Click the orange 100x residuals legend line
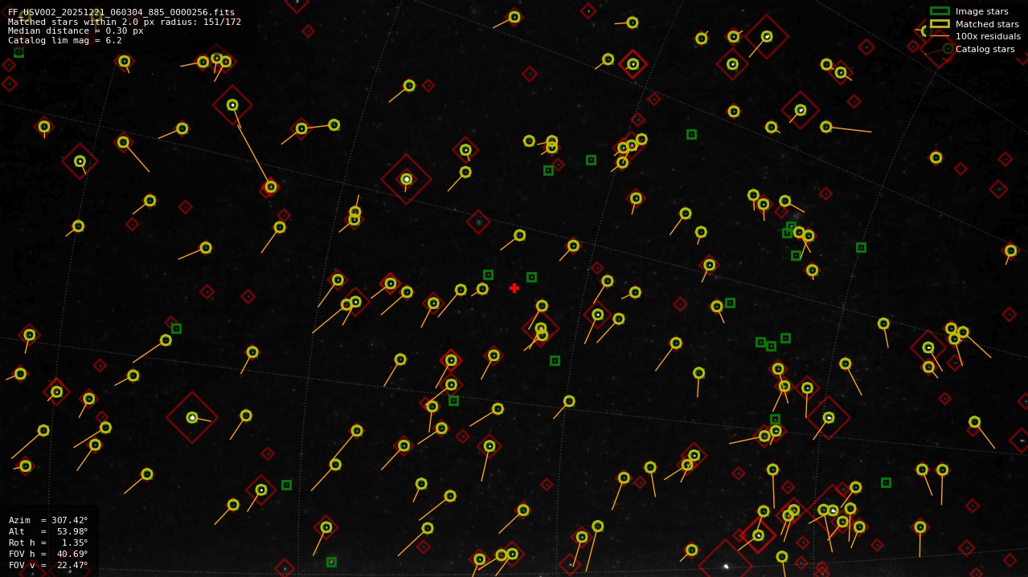Image resolution: width=1028 pixels, height=577 pixels. (x=940, y=36)
